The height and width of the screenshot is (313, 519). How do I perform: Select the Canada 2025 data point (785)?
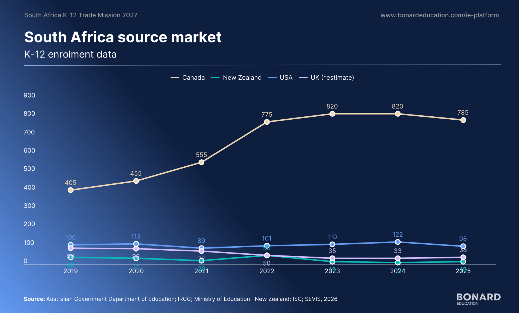click(x=463, y=120)
